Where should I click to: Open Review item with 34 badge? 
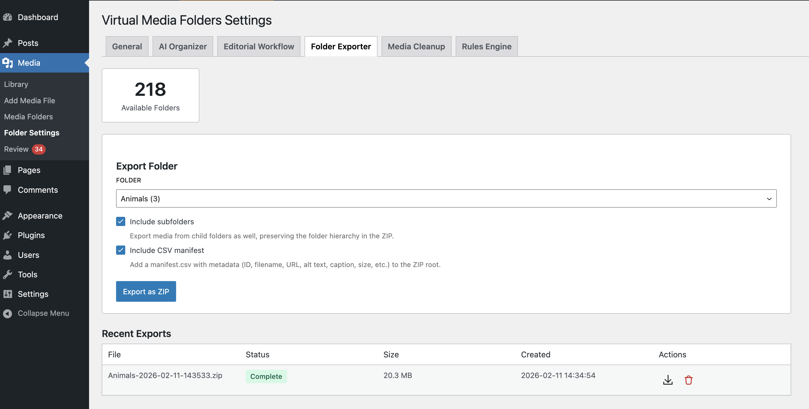[x=16, y=149]
